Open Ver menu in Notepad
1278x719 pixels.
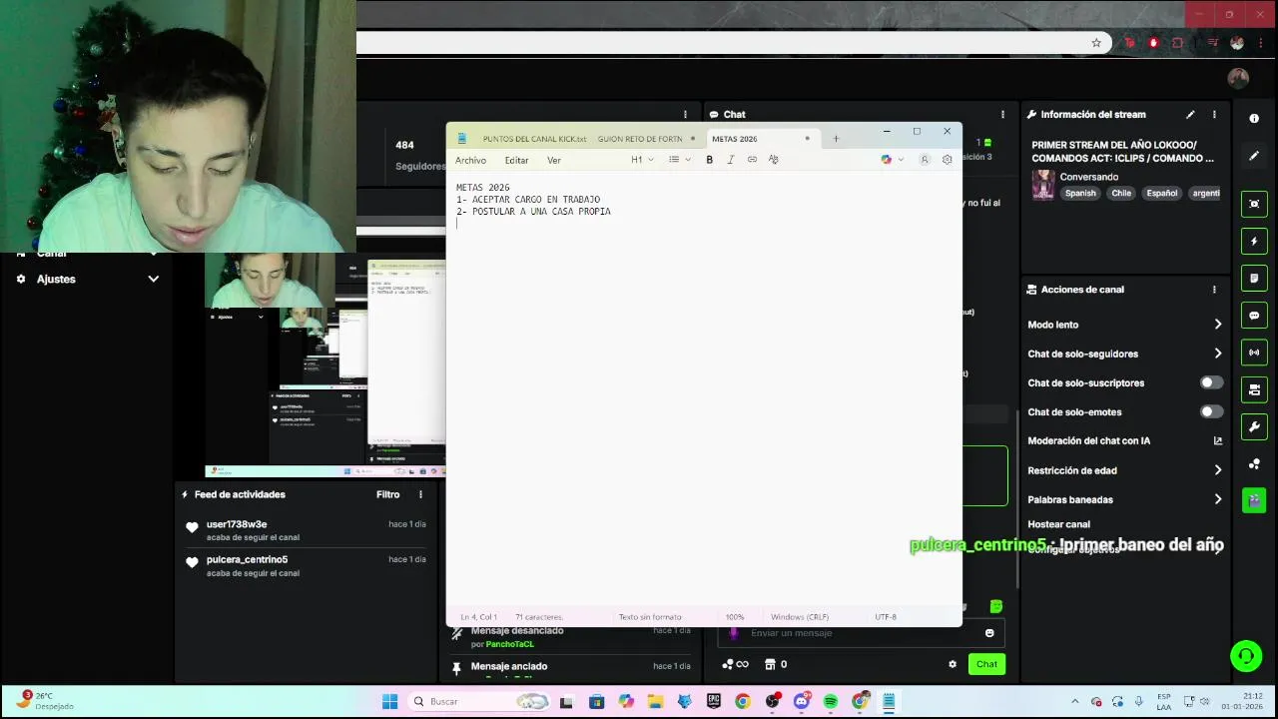pos(553,160)
